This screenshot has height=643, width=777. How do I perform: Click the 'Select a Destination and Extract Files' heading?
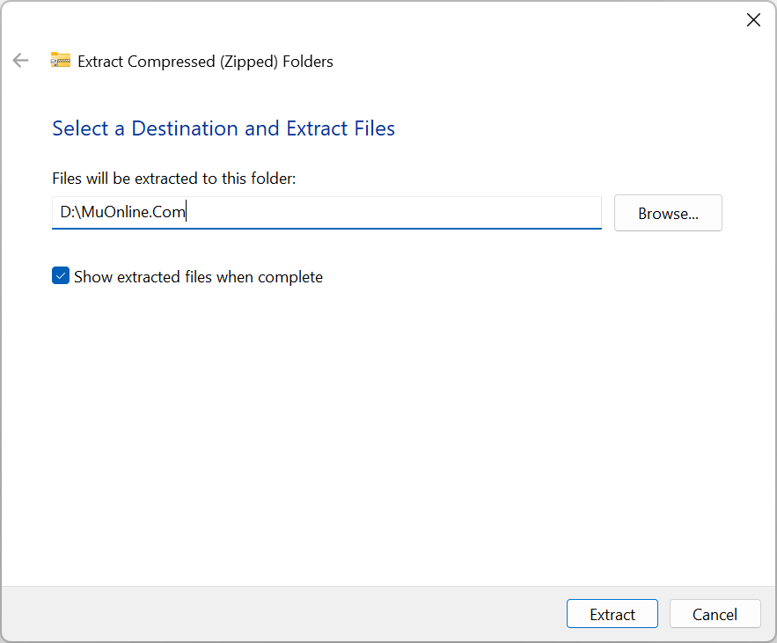224,128
